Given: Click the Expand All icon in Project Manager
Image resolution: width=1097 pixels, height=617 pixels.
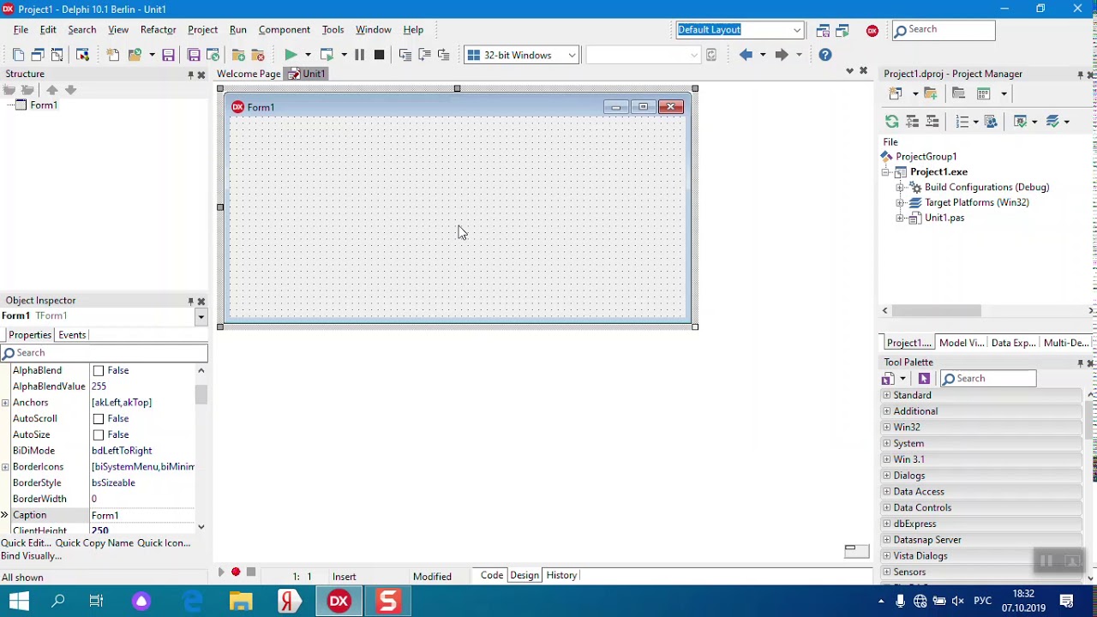Looking at the screenshot, I should [x=913, y=122].
